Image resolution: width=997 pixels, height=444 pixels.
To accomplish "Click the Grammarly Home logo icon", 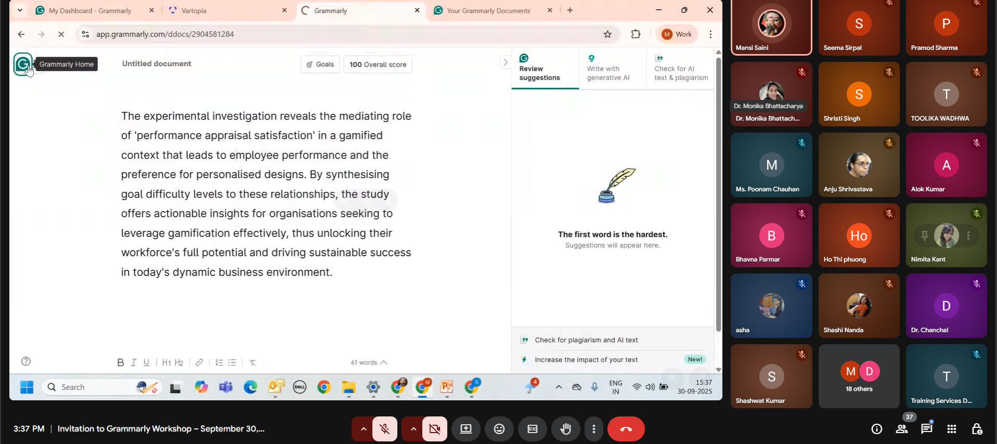I will [x=22, y=64].
